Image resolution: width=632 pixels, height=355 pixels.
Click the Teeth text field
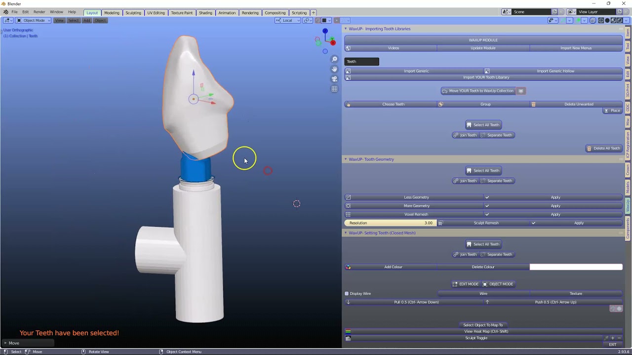362,62
